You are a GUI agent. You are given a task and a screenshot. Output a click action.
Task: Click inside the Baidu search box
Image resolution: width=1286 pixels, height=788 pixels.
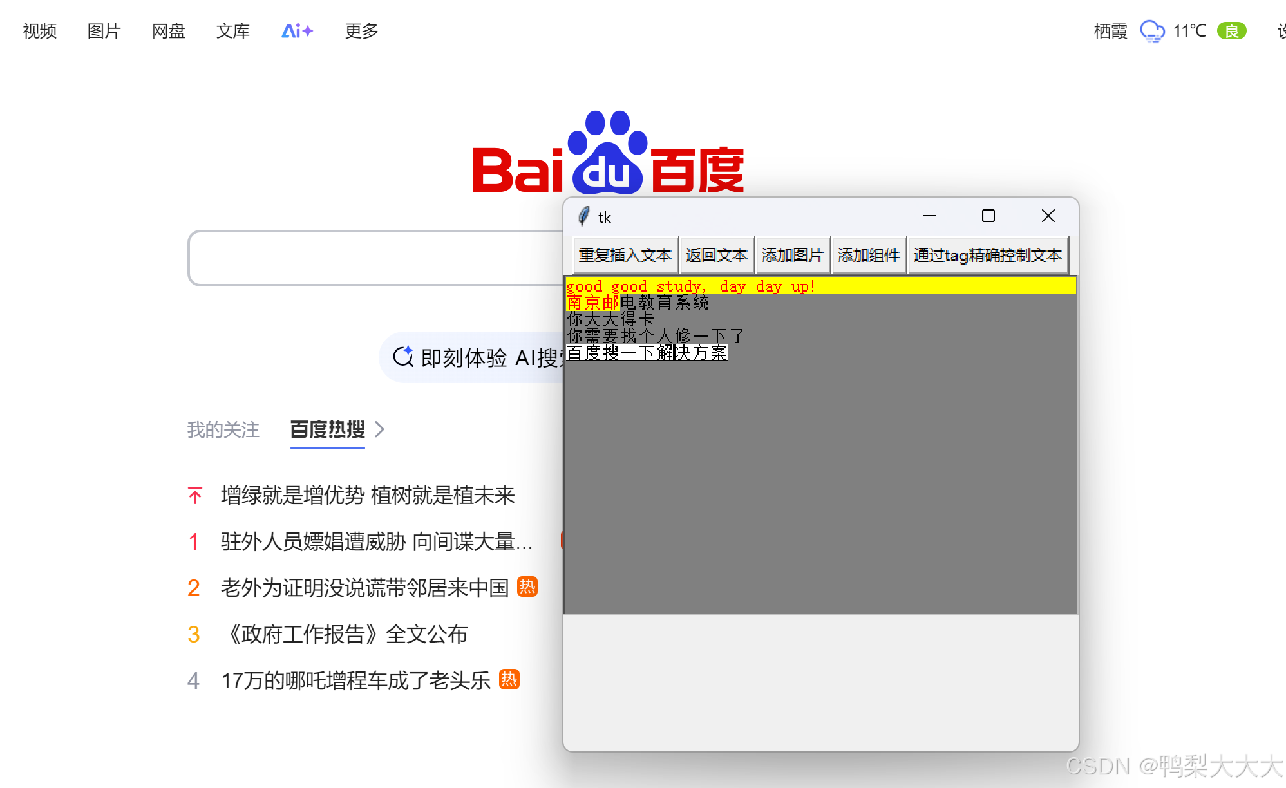(374, 258)
